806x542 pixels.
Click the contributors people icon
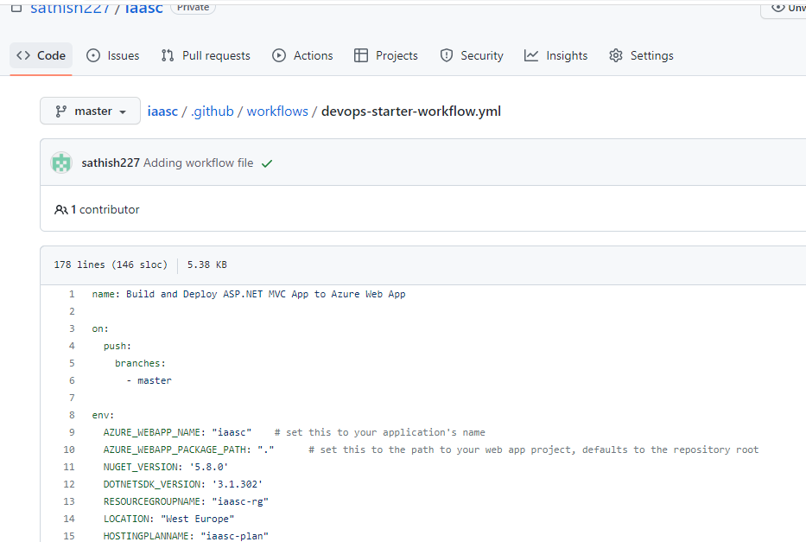click(x=60, y=209)
